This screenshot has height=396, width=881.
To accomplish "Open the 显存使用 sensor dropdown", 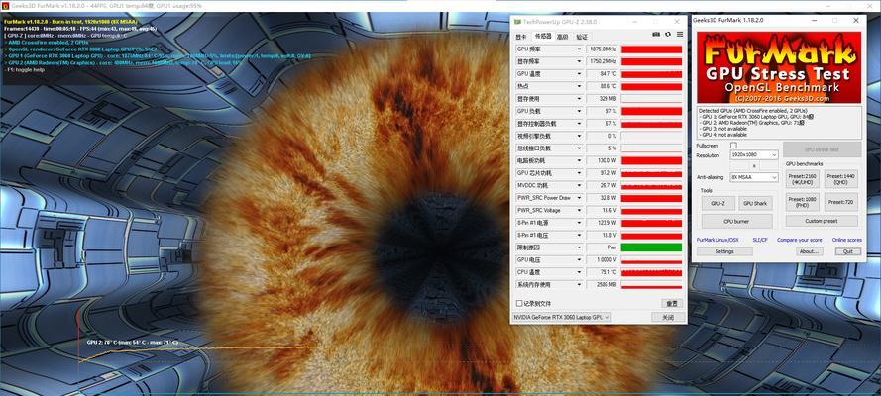I will 580,99.
